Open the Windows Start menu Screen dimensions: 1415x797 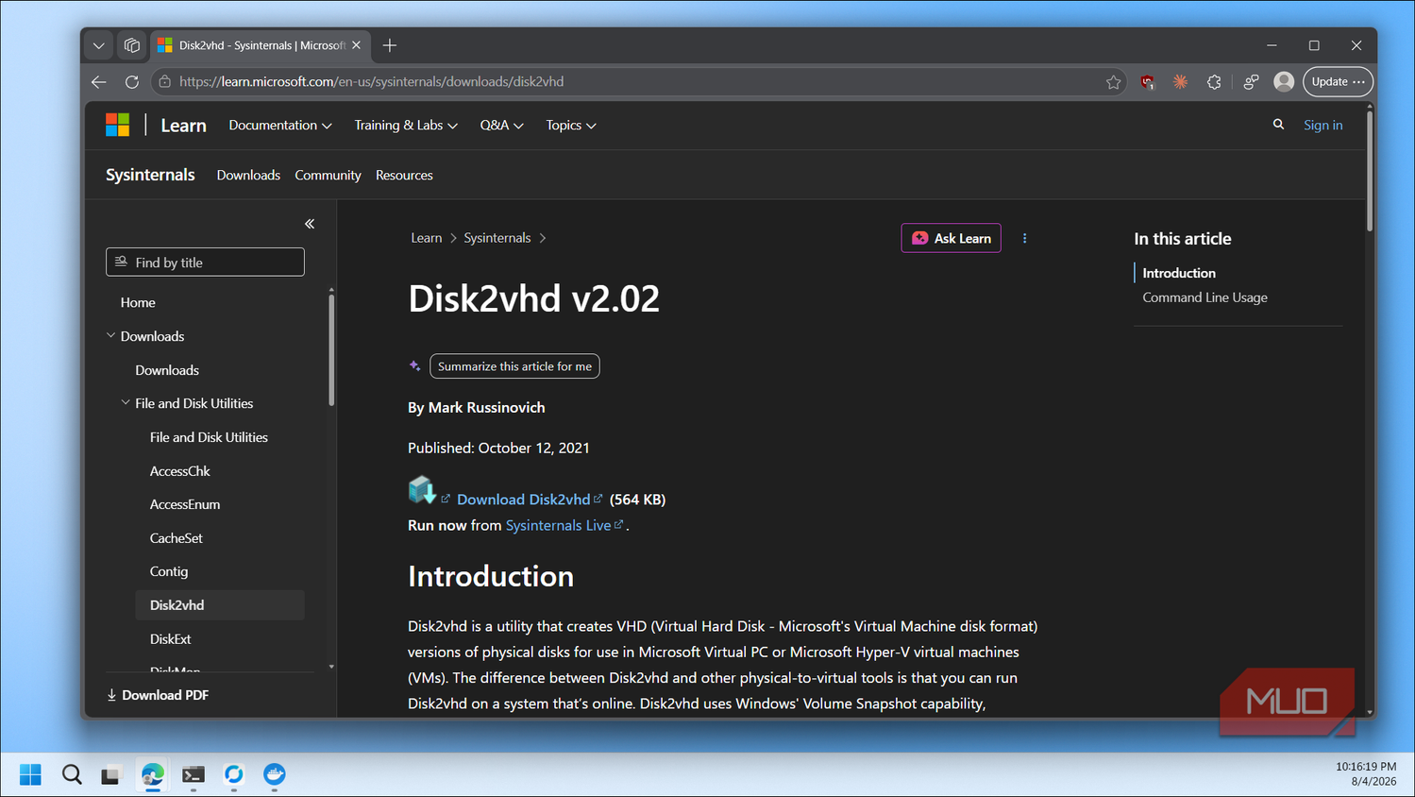tap(30, 774)
